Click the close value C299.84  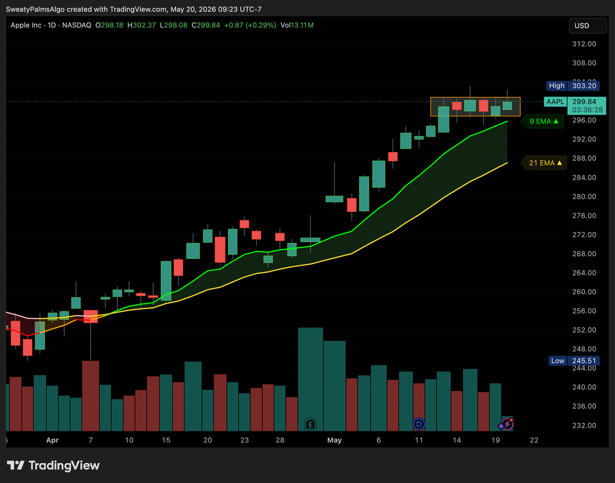[x=206, y=25]
